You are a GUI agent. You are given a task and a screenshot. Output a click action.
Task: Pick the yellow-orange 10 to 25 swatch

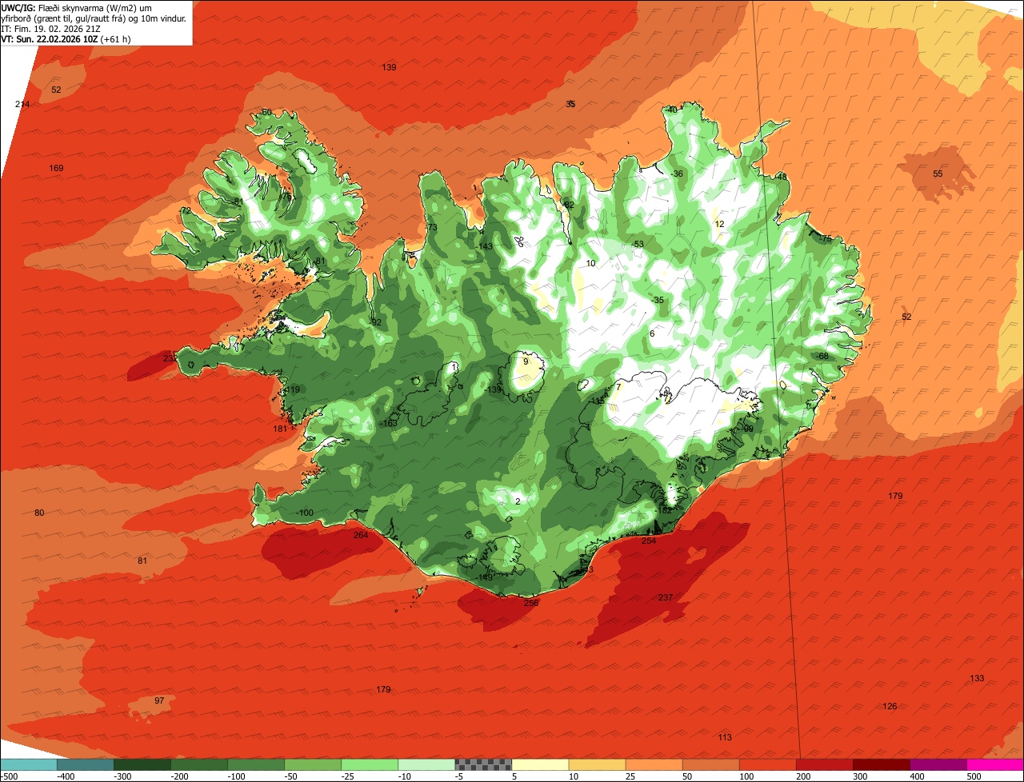597,764
